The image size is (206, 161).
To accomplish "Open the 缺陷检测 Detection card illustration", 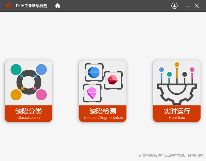I will click(x=103, y=83).
